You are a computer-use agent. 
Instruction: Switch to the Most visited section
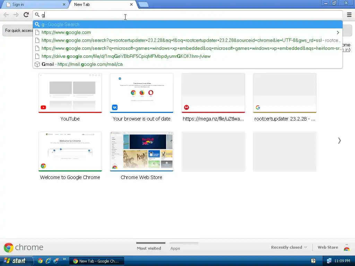(149, 248)
